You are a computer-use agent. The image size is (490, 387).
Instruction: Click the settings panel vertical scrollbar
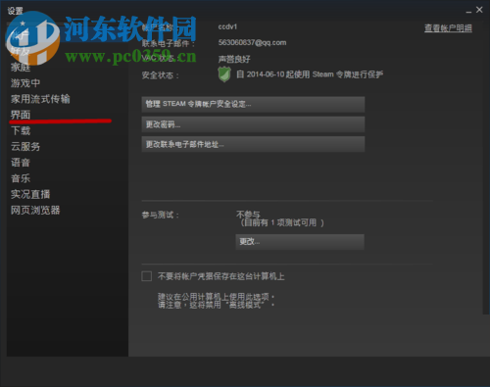pos(486,169)
